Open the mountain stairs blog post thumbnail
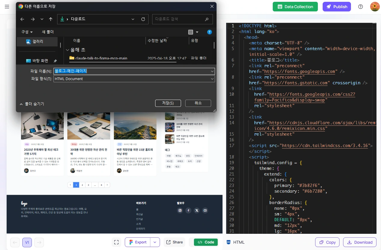Image resolution: width=381 pixels, height=250 pixels. (135, 126)
